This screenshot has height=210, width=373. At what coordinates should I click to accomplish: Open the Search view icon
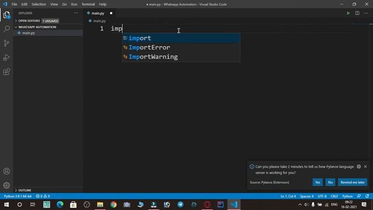[6, 29]
